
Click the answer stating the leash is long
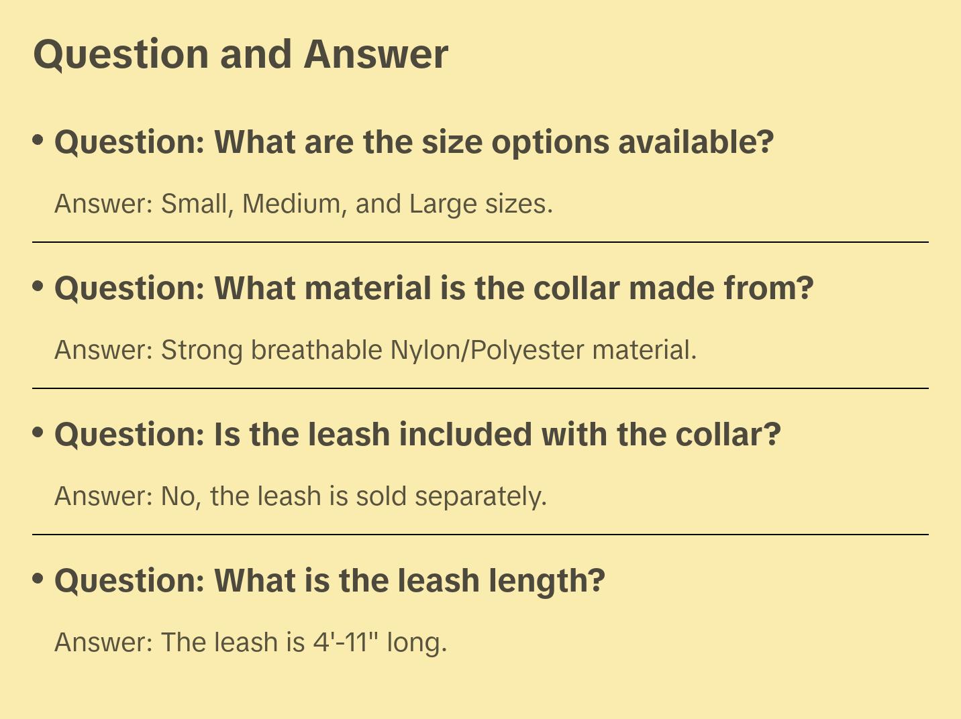(x=250, y=643)
